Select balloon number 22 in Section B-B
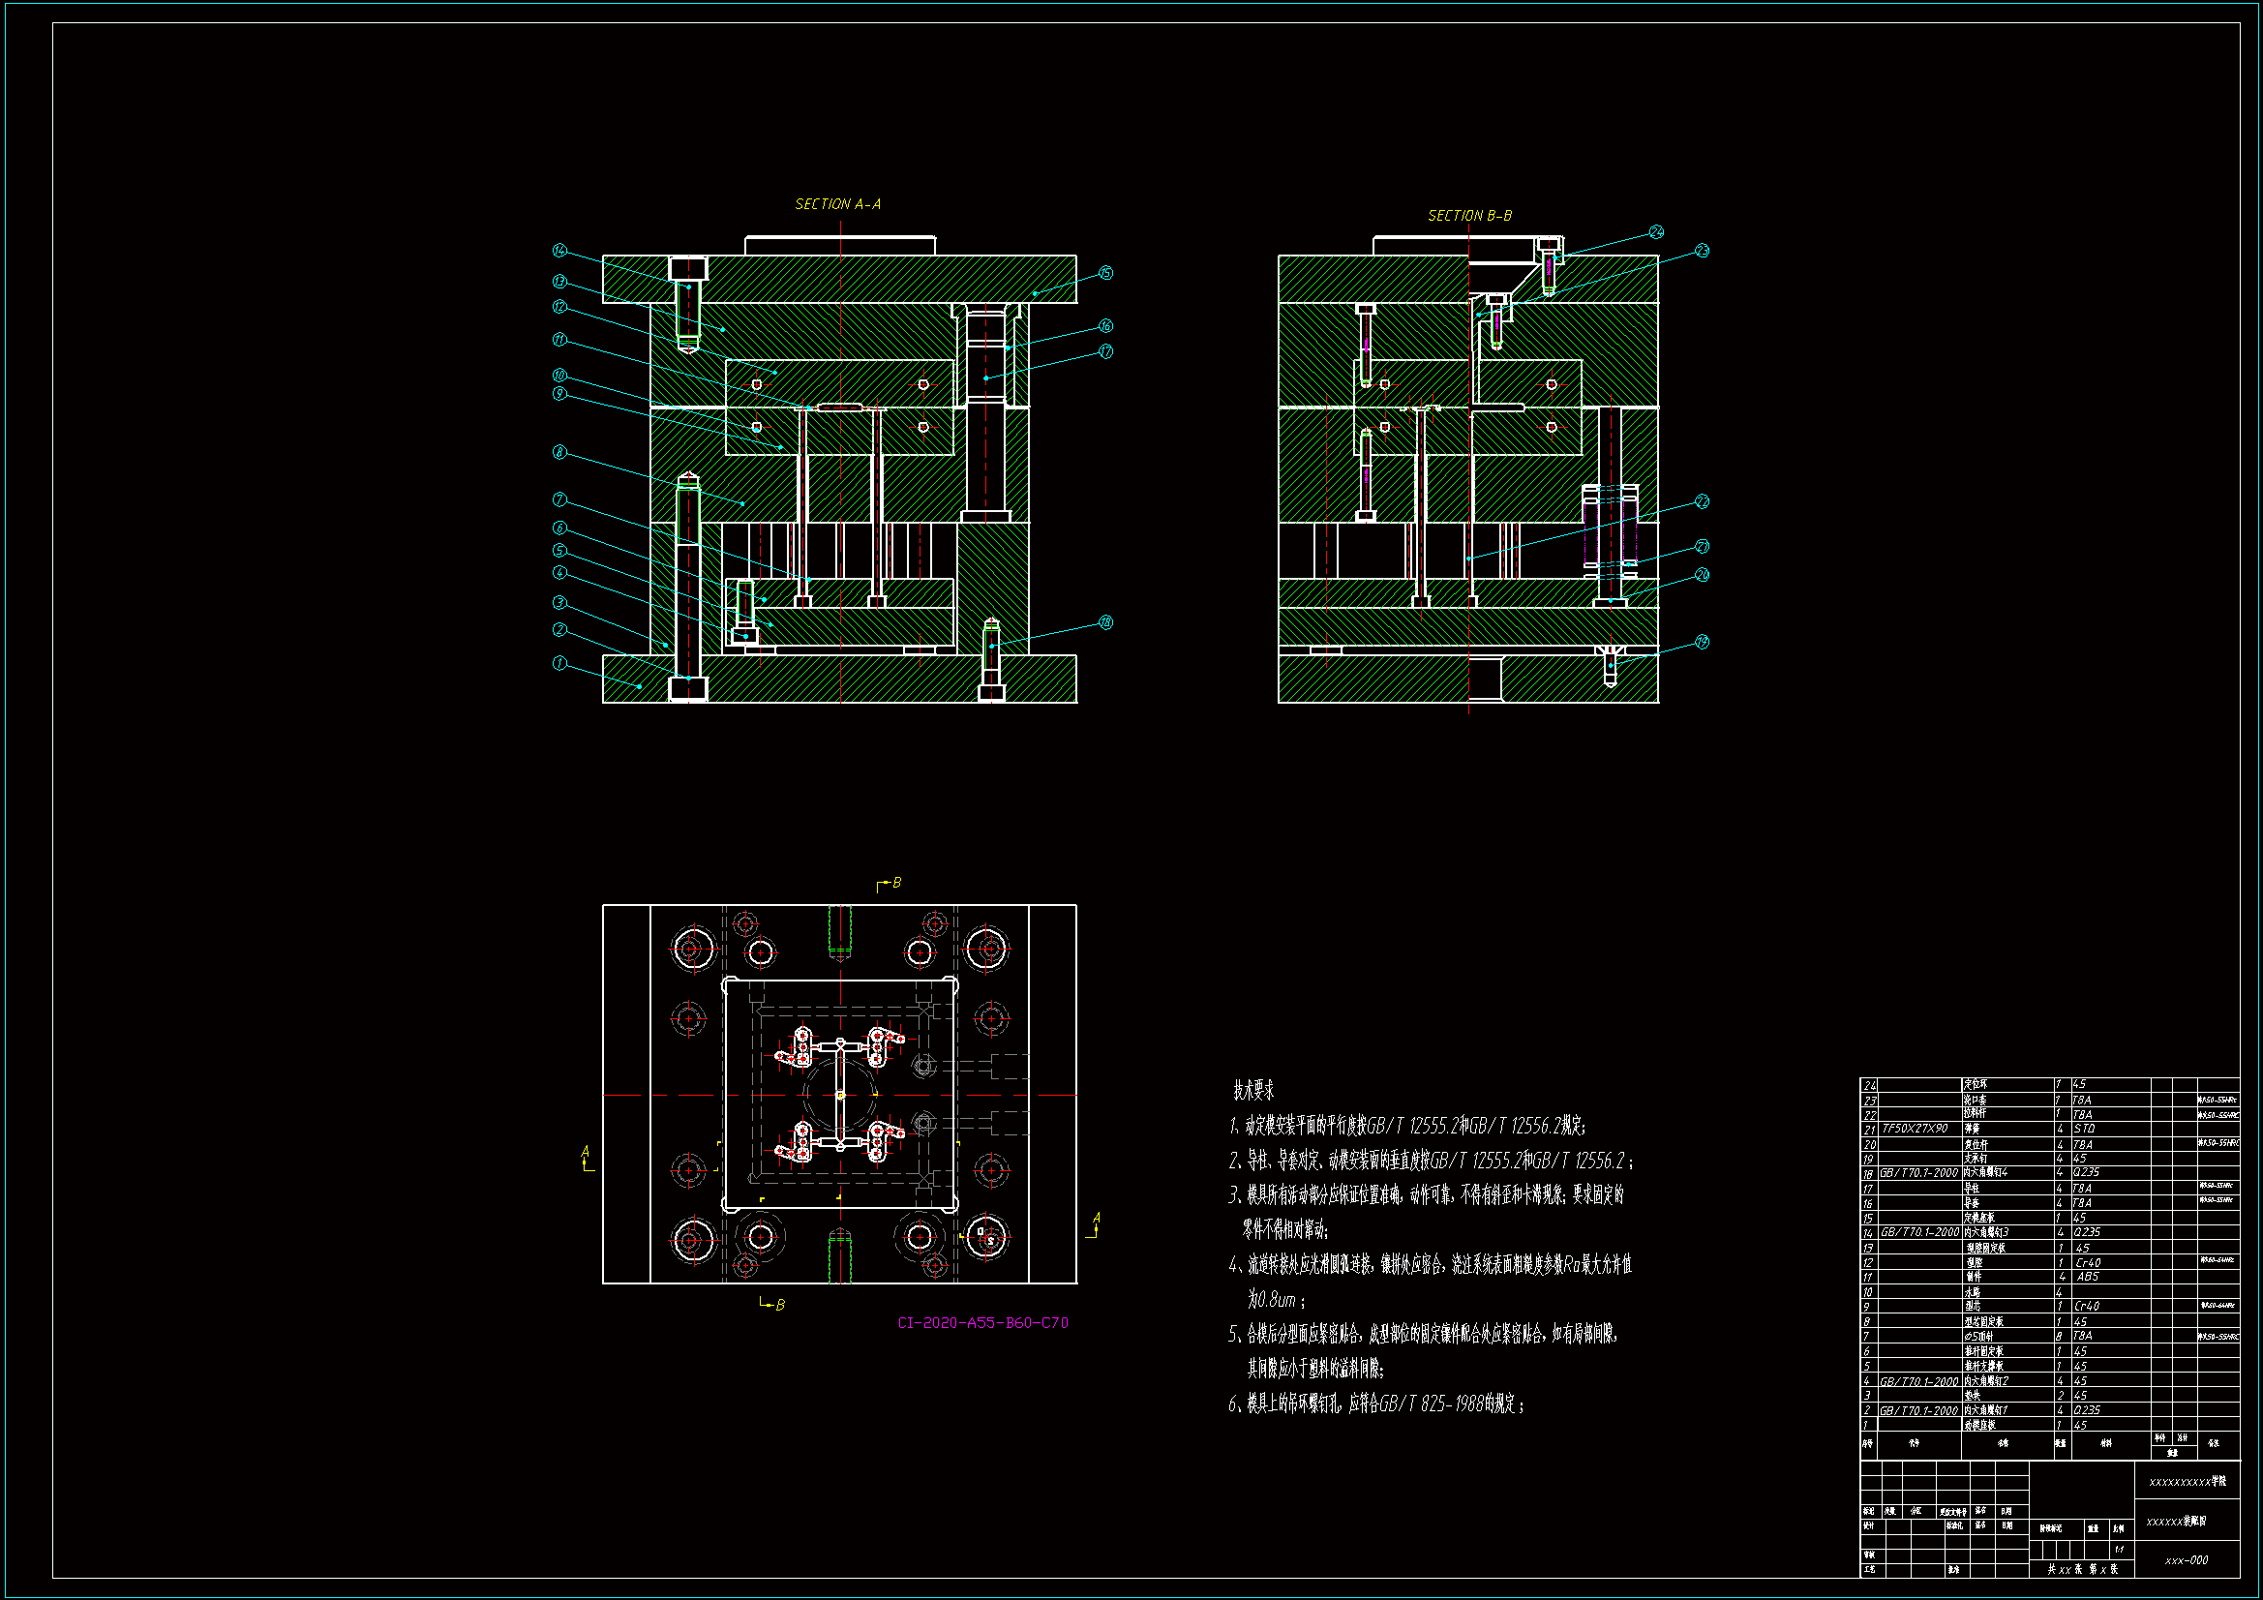Screen dimensions: 2263x1600 (1703, 501)
